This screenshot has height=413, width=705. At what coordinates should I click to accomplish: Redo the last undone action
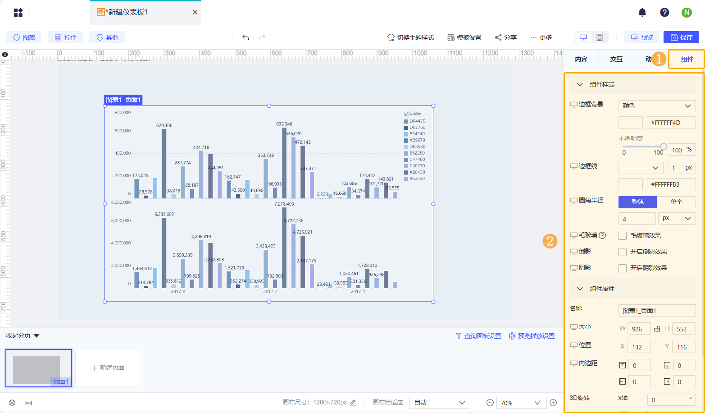262,37
